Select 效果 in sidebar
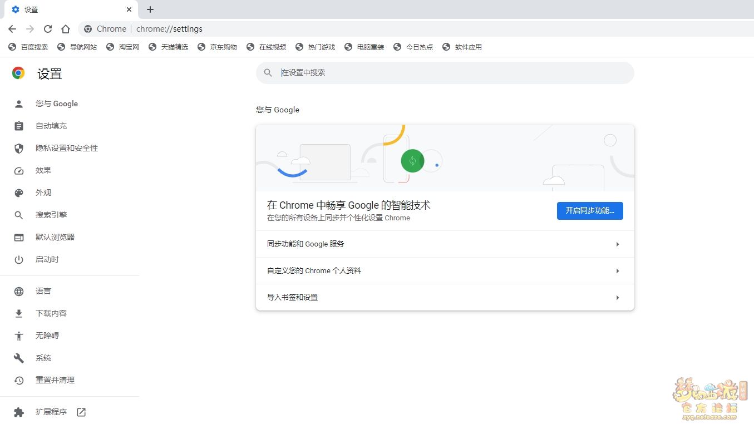This screenshot has width=754, height=424. (x=43, y=170)
